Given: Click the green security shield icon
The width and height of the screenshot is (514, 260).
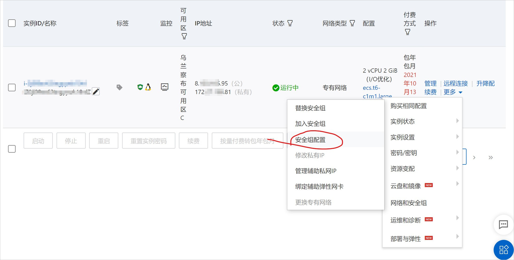Looking at the screenshot, I should [140, 87].
